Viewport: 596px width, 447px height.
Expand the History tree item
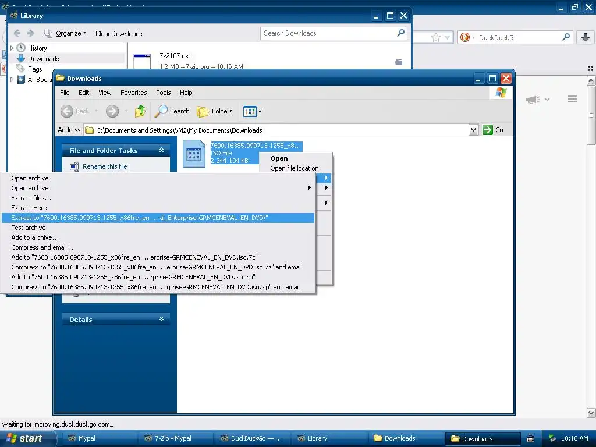[x=12, y=48]
